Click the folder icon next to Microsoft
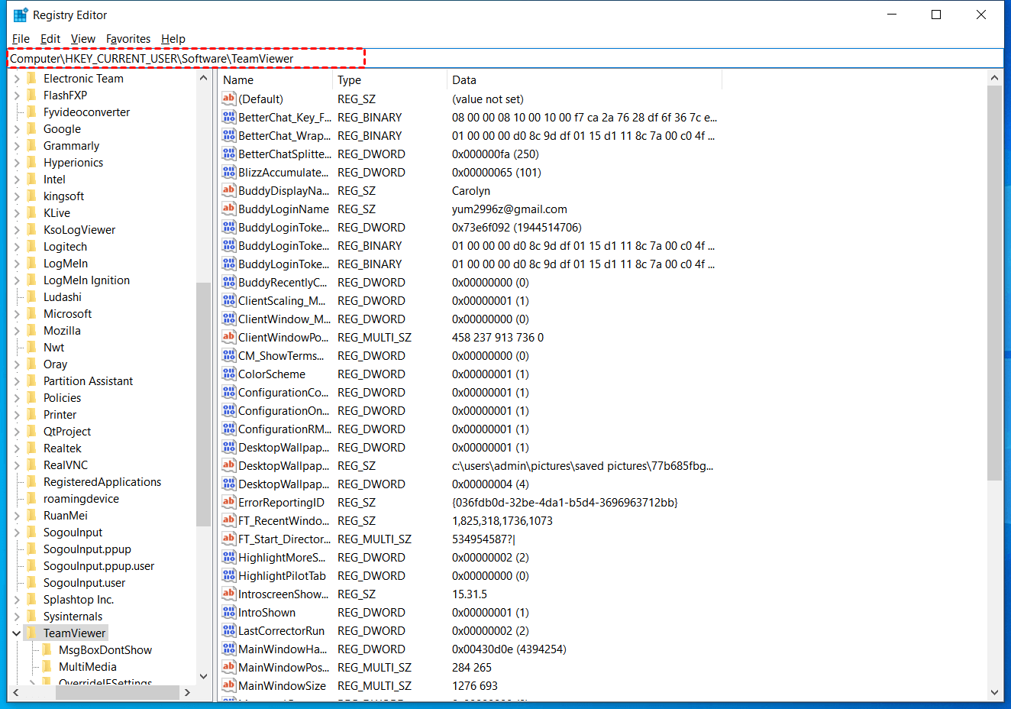This screenshot has height=709, width=1011. pyautogui.click(x=31, y=313)
